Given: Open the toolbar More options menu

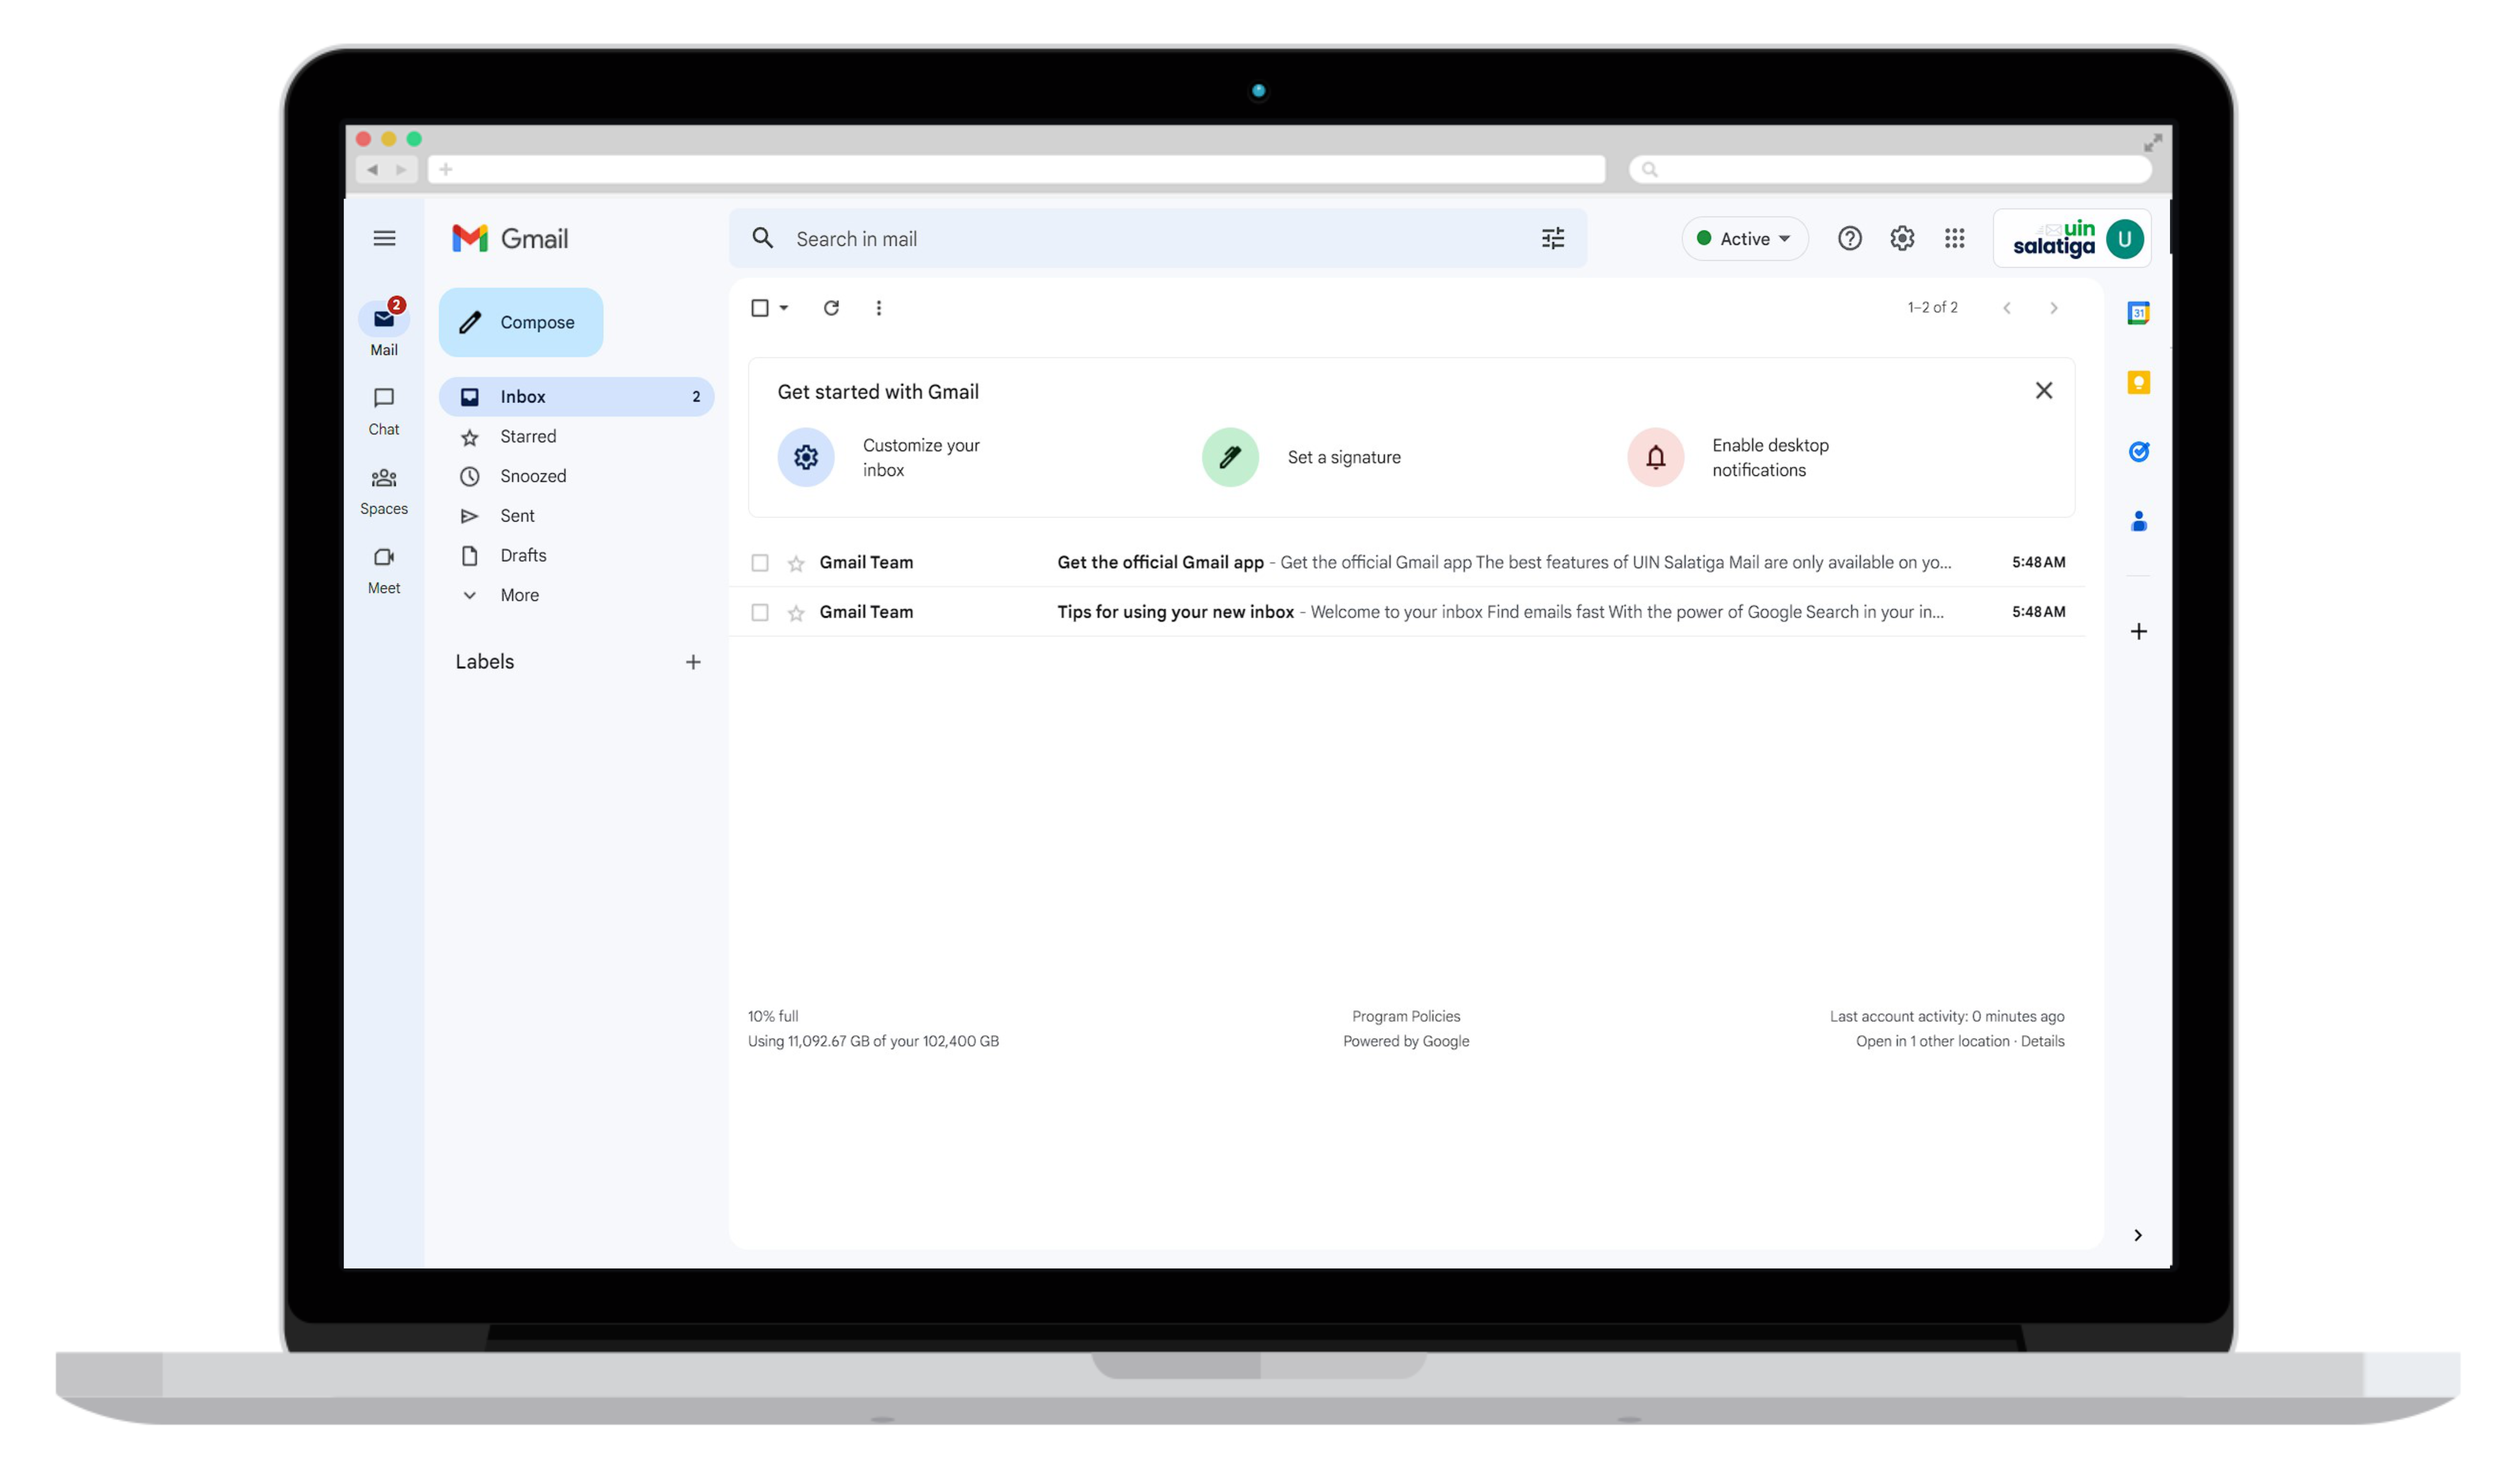Looking at the screenshot, I should (878, 308).
